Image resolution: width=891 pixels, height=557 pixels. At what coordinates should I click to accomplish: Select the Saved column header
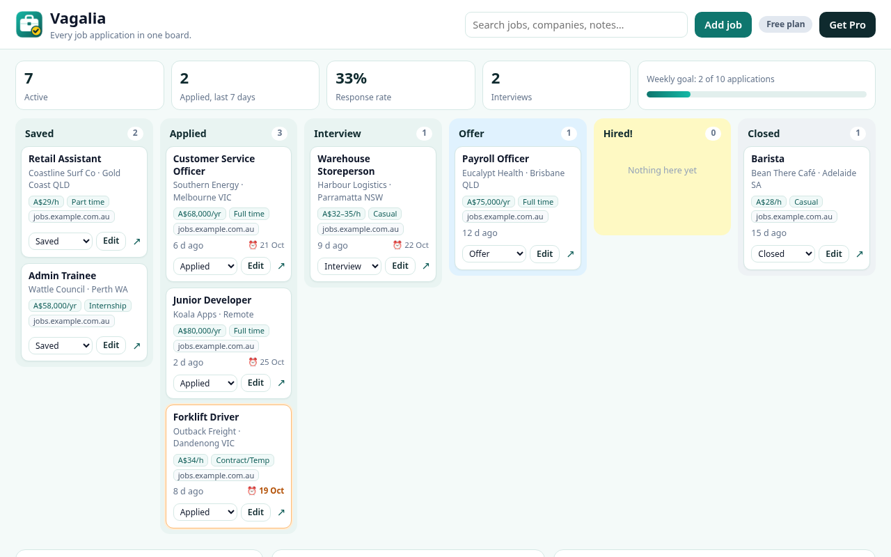click(x=39, y=134)
